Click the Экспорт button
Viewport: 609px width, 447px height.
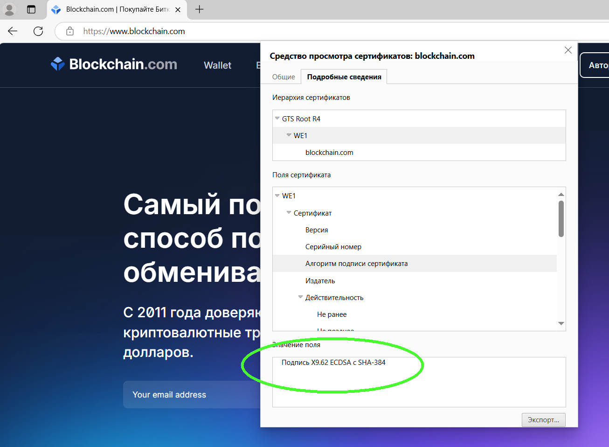click(544, 420)
